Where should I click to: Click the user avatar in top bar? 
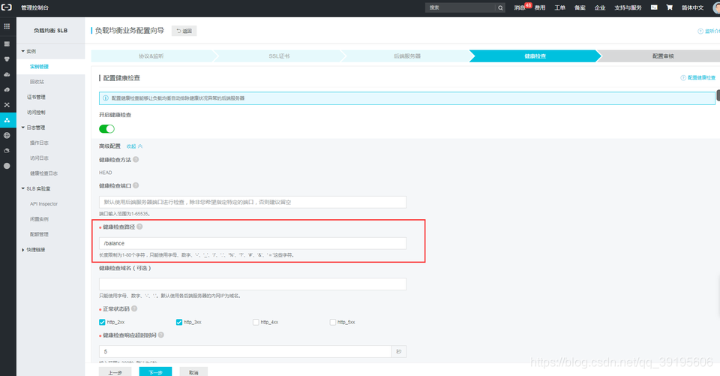coord(716,8)
